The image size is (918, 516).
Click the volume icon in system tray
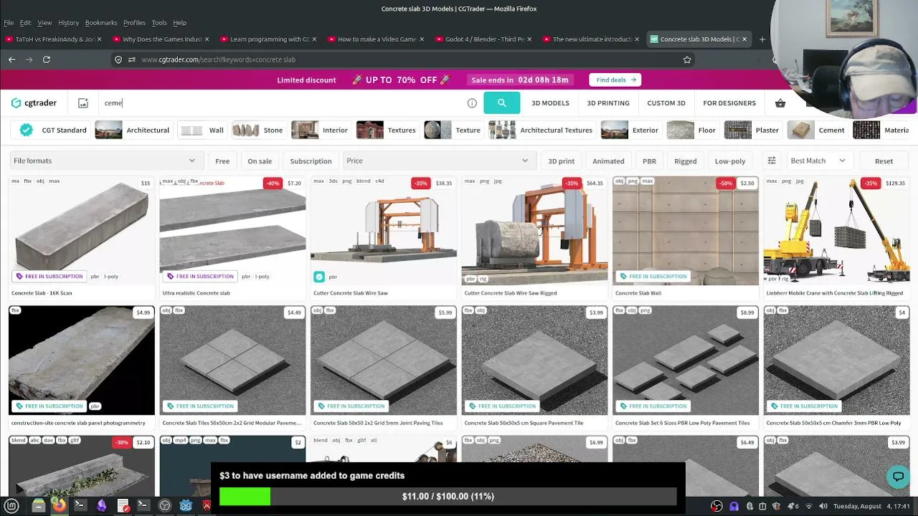tap(823, 506)
